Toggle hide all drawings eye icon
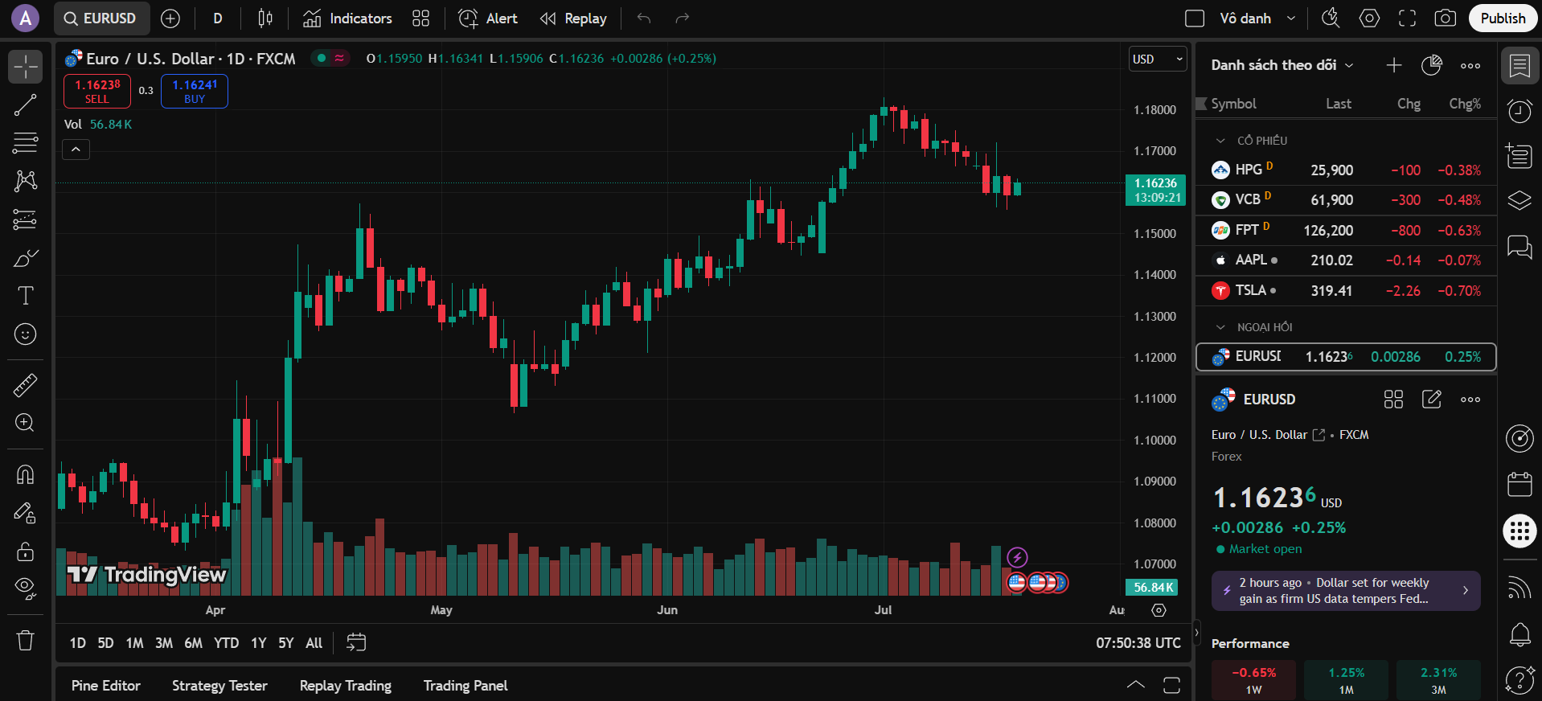The image size is (1542, 701). [x=26, y=589]
